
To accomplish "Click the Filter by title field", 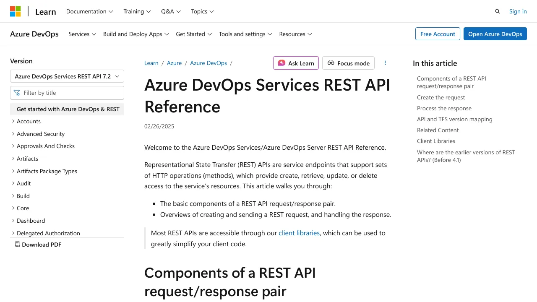I will (x=67, y=93).
